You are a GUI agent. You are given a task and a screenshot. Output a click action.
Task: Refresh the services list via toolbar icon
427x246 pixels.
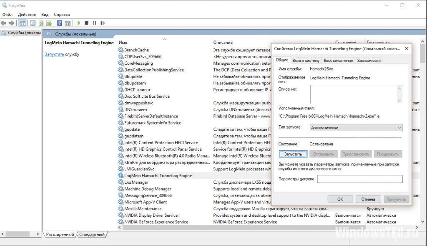pos(41,23)
